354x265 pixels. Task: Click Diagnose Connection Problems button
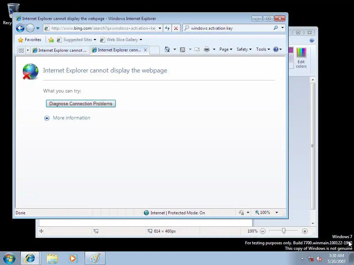pyautogui.click(x=81, y=104)
